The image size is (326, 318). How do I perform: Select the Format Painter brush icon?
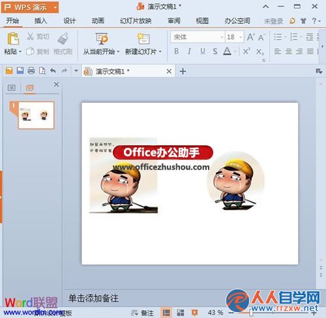(63, 38)
